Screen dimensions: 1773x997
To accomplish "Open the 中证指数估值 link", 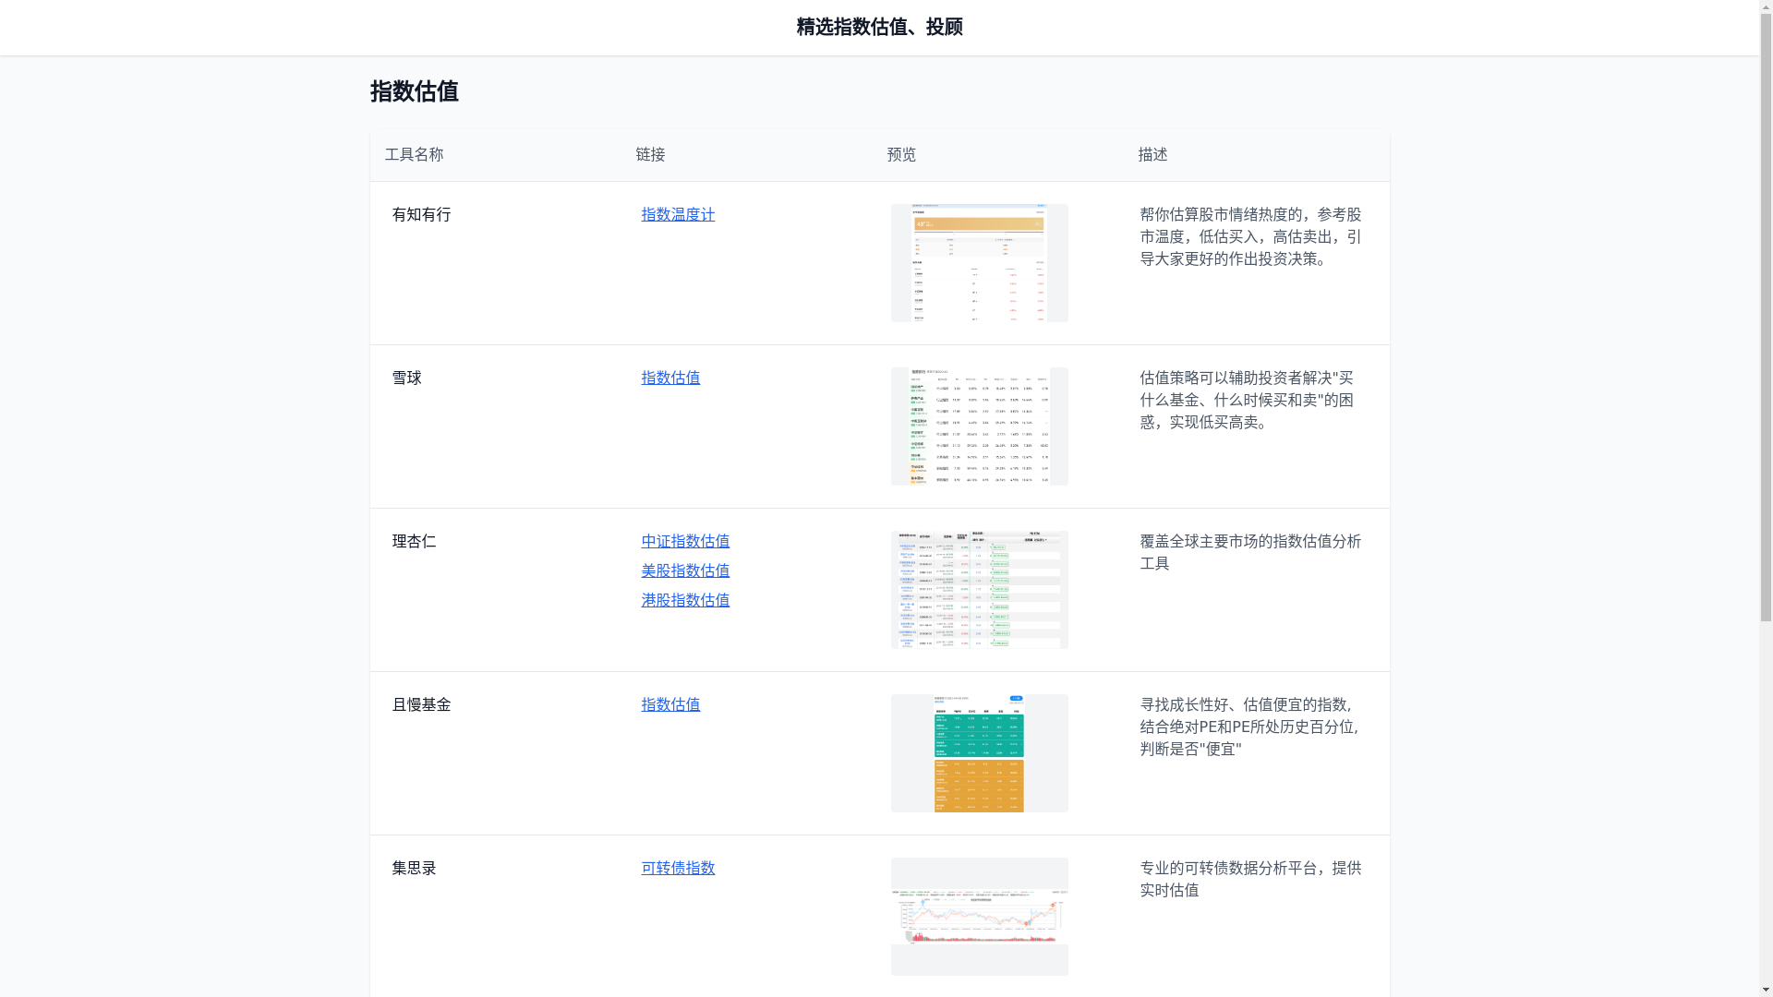I will tap(685, 541).
